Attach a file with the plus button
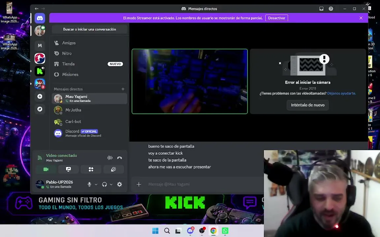Viewport: 380px width, 237px height. [139, 184]
